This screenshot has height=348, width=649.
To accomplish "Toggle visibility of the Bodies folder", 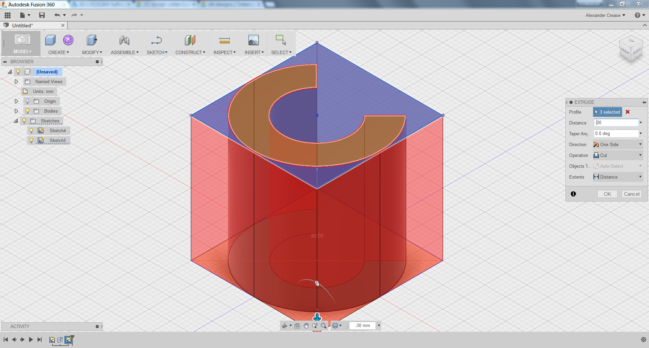I will pos(27,111).
